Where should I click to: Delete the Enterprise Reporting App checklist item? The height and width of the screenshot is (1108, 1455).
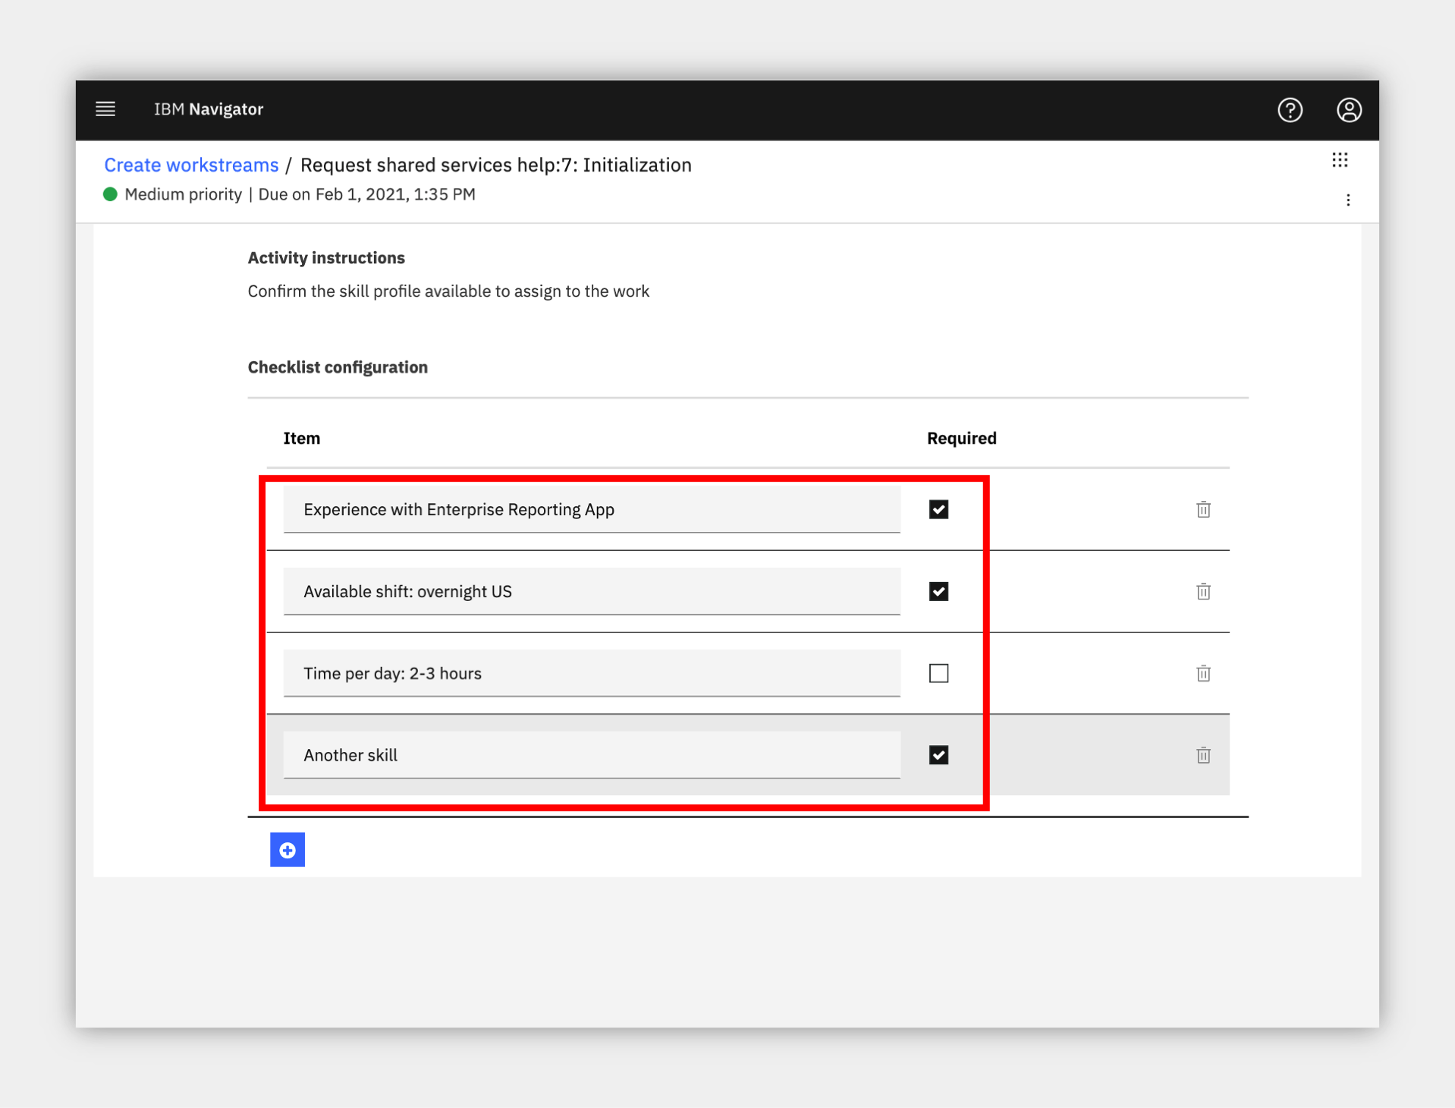pyautogui.click(x=1203, y=509)
